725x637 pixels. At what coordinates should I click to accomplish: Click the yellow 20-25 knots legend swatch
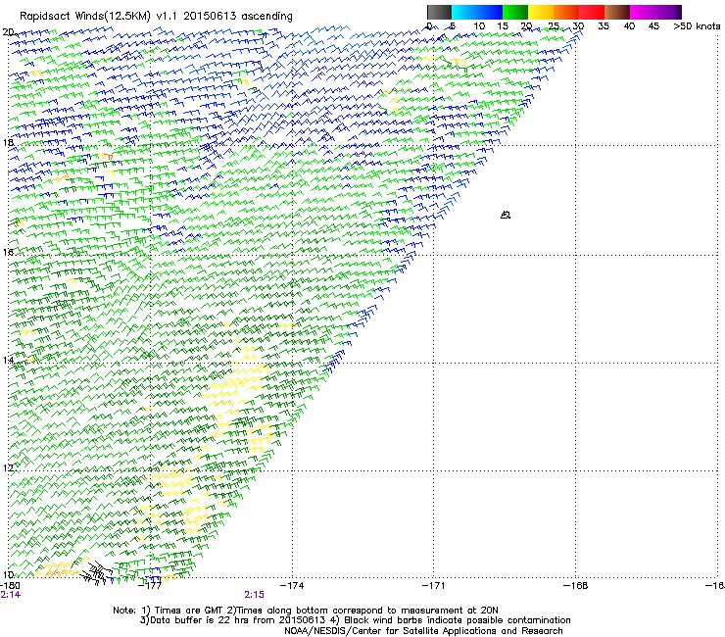coord(541,12)
